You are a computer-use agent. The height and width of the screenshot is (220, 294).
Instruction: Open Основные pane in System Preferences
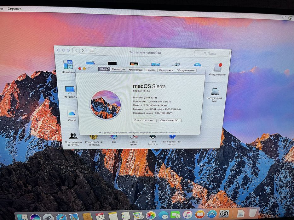click(68, 67)
